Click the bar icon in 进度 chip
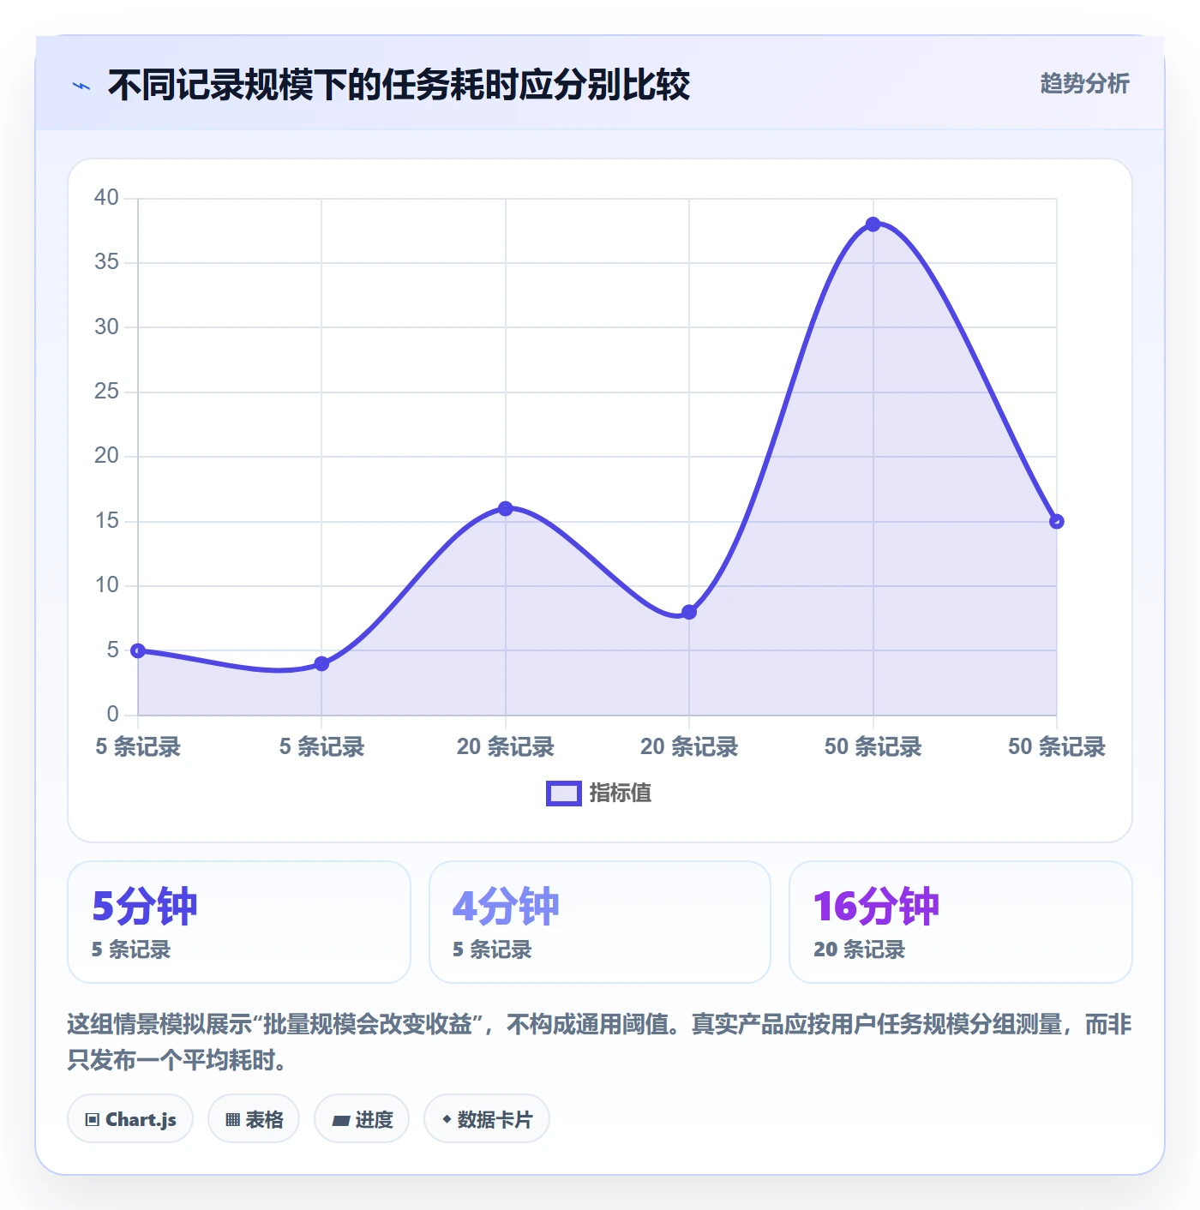This screenshot has height=1210, width=1200. (341, 1120)
